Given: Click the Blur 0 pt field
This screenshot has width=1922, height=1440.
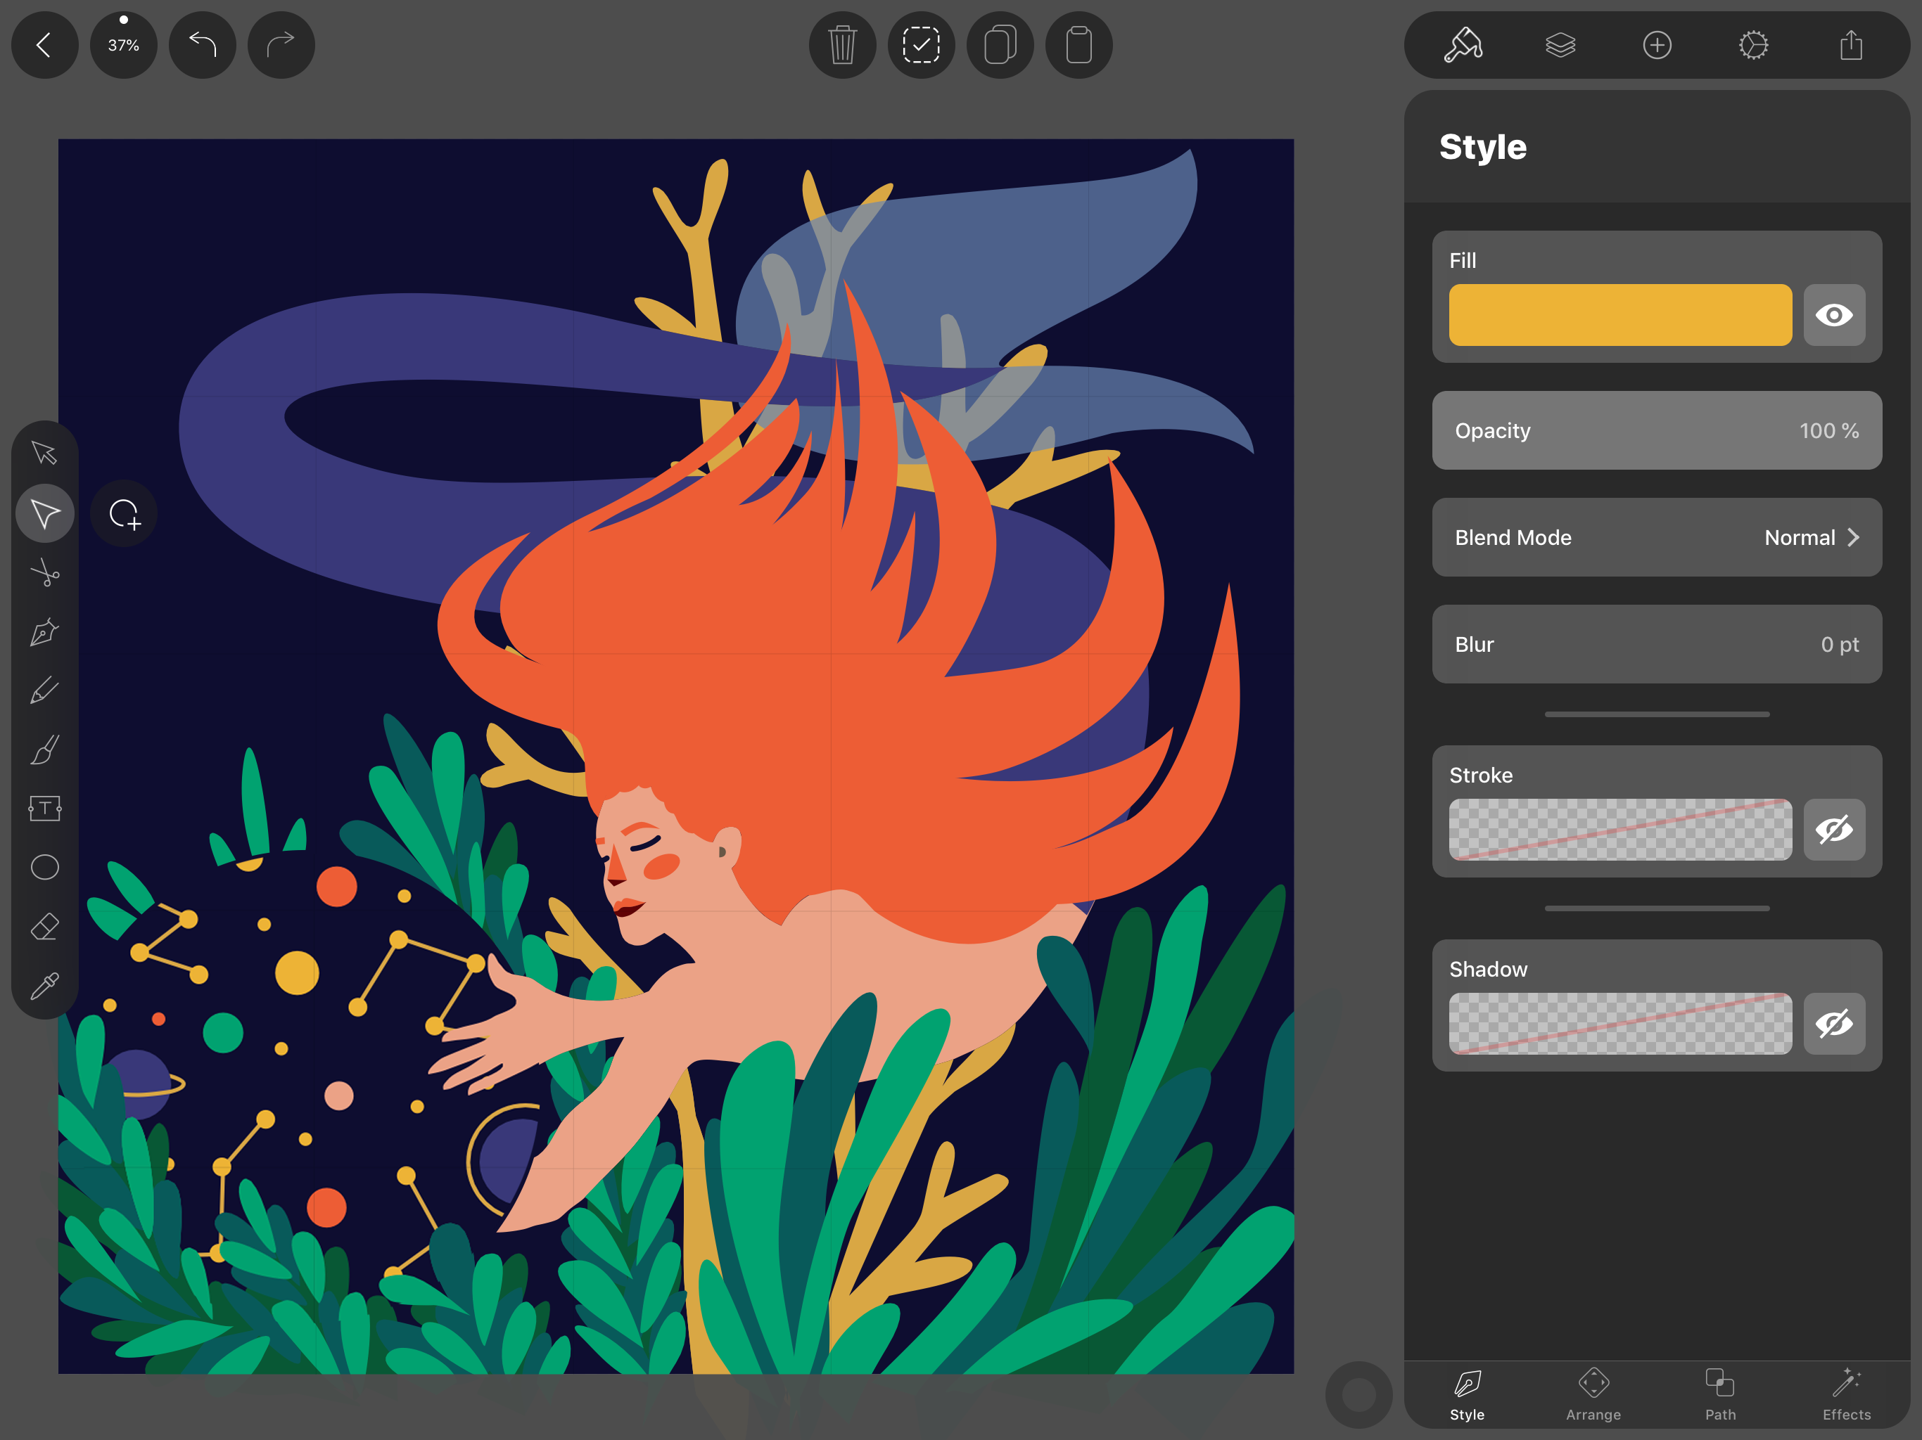Looking at the screenshot, I should pyautogui.click(x=1657, y=645).
